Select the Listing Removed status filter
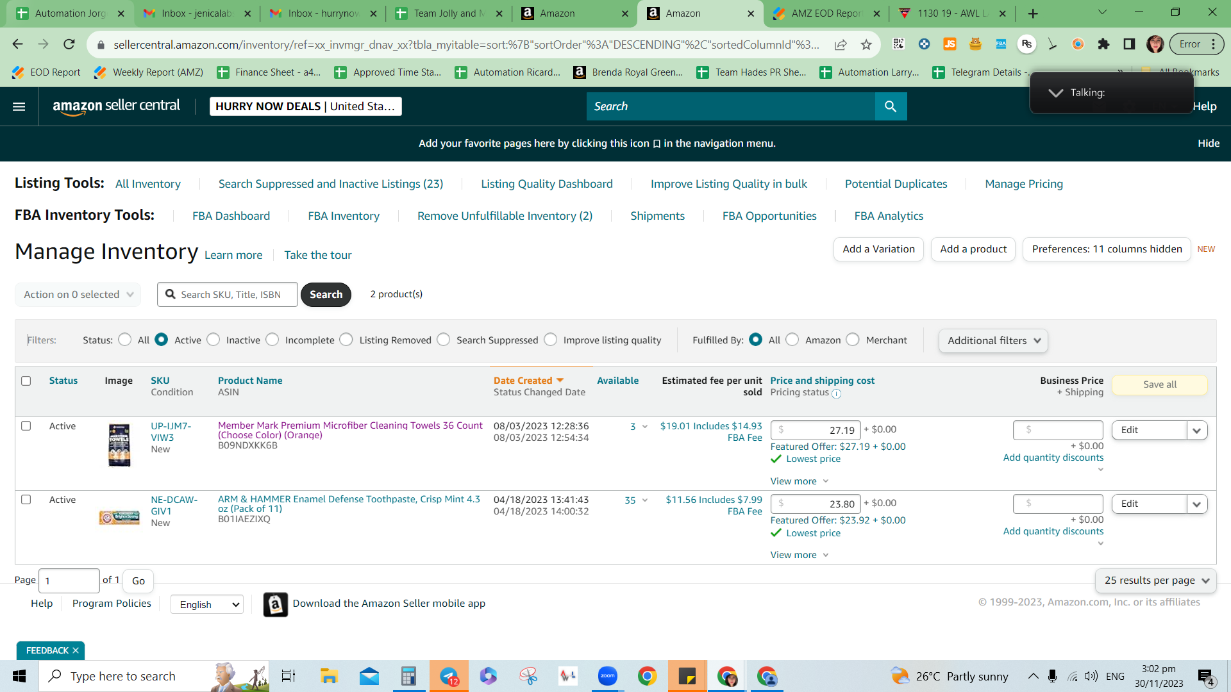 [346, 340]
